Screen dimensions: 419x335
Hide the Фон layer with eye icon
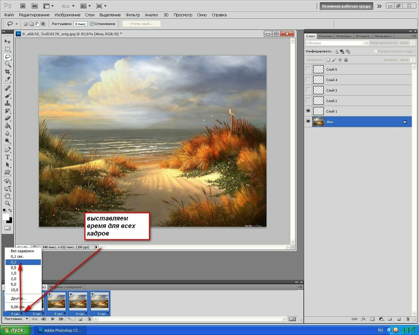tap(308, 121)
